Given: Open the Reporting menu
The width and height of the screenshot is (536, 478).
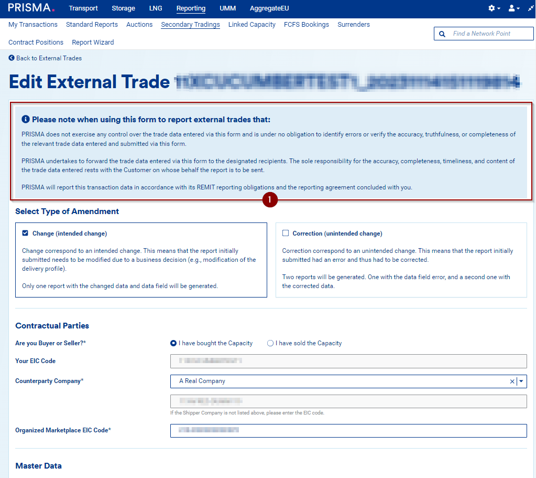Looking at the screenshot, I should pos(191,8).
